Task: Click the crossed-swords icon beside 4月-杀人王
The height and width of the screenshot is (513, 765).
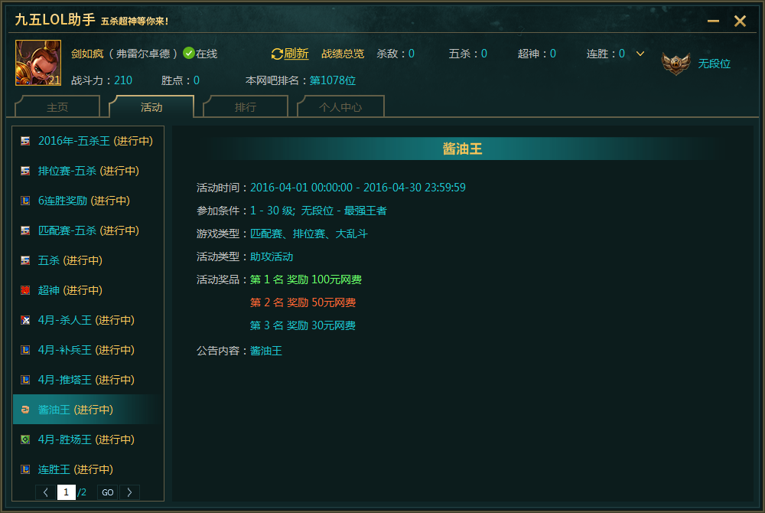Action: [25, 320]
